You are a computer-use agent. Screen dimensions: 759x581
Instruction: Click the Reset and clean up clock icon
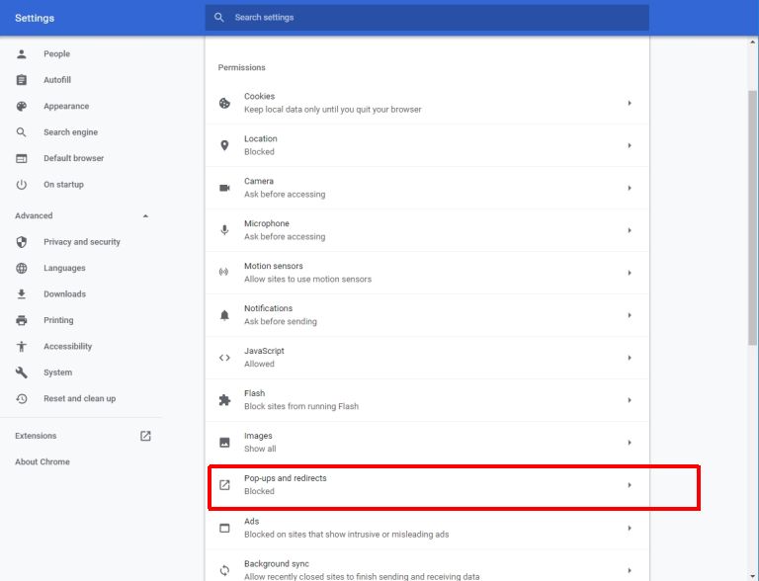click(22, 398)
